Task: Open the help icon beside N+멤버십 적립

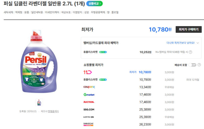Action: [x=190, y=52]
